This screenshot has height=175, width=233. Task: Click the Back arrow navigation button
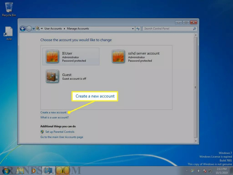click(23, 28)
